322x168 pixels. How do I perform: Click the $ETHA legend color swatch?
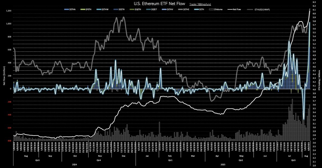point(67,9)
